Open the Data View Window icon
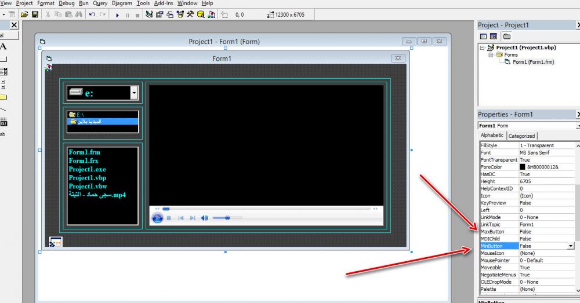This screenshot has height=303, width=580. [201, 15]
